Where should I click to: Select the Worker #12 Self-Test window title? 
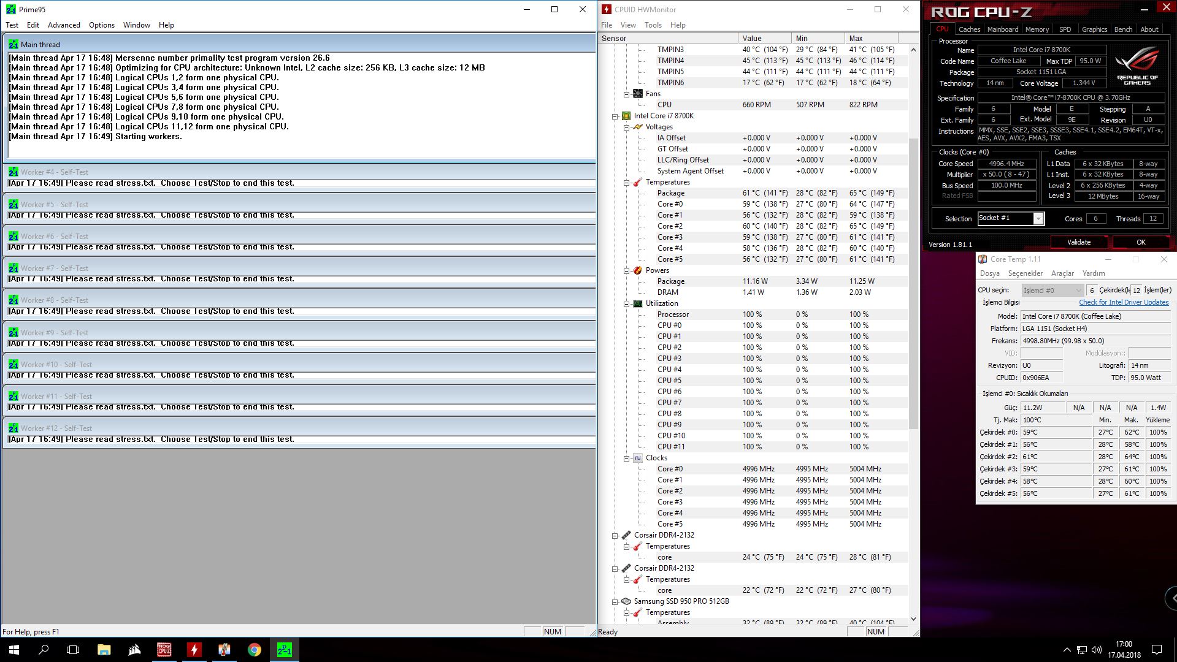click(56, 428)
